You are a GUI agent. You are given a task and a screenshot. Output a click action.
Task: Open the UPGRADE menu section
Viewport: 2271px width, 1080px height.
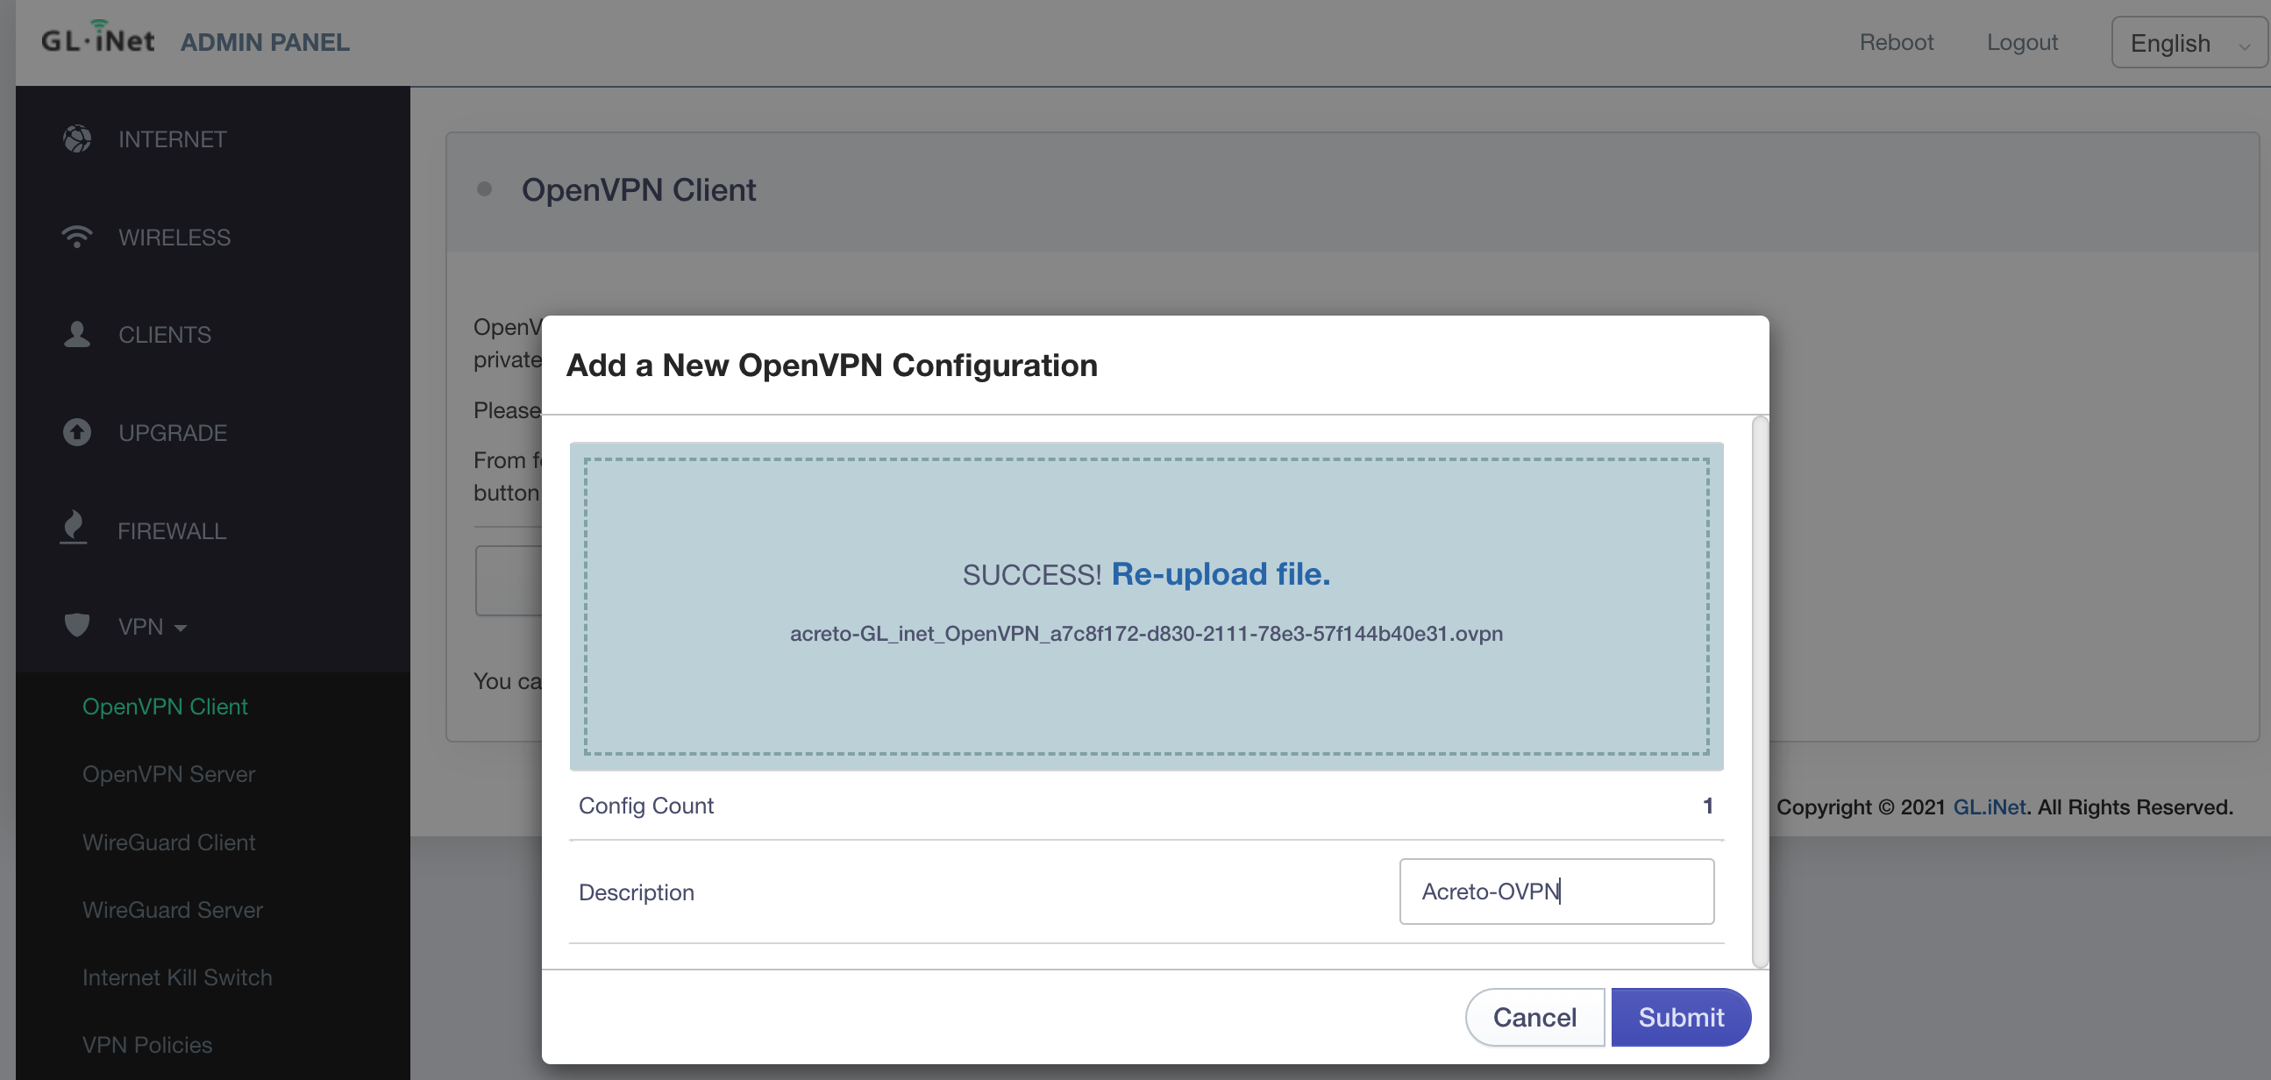pyautogui.click(x=173, y=433)
